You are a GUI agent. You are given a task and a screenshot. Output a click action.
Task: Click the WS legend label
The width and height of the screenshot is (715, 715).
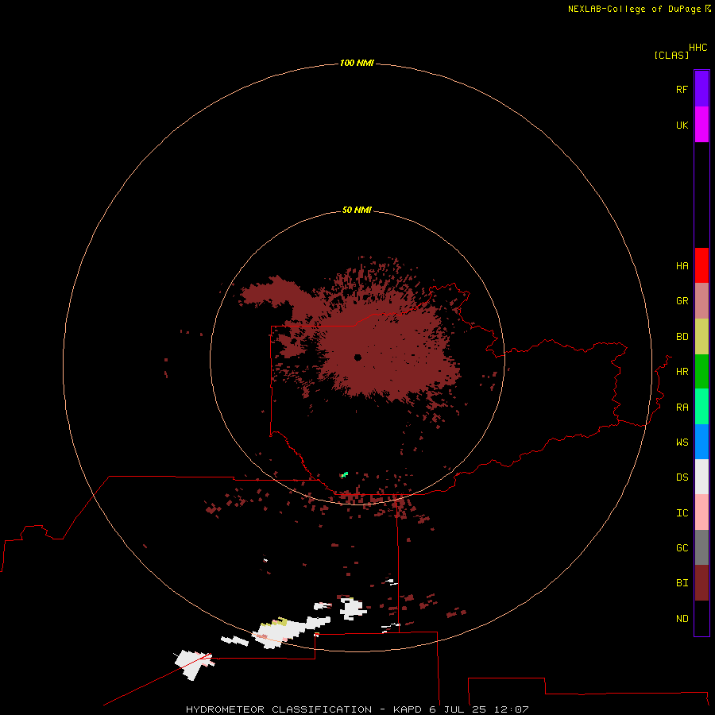point(682,442)
